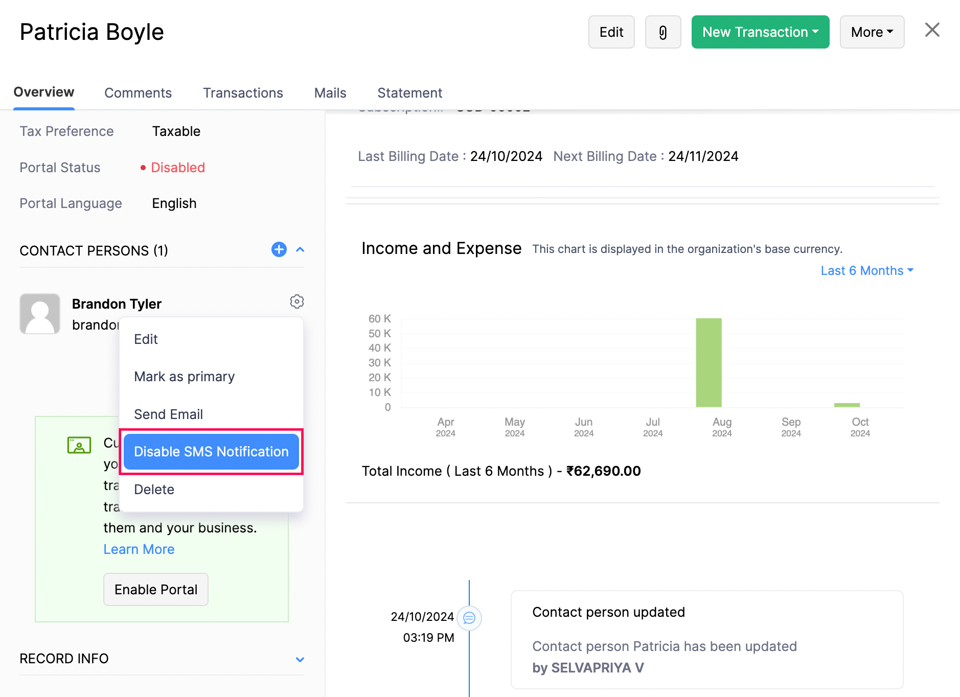Choose Mark as primary from menu

(184, 377)
